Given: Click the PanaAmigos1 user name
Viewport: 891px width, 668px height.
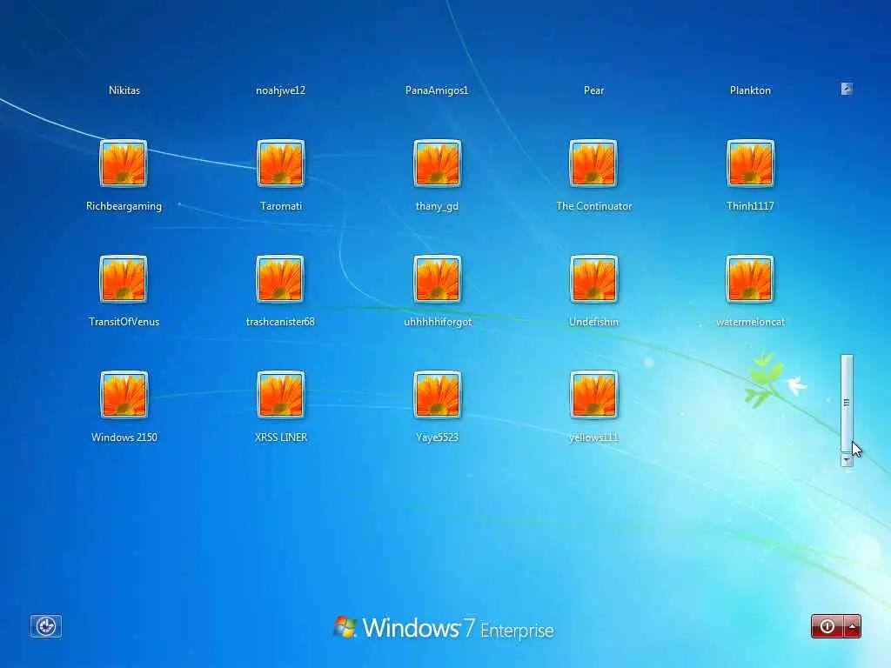Looking at the screenshot, I should tap(437, 90).
